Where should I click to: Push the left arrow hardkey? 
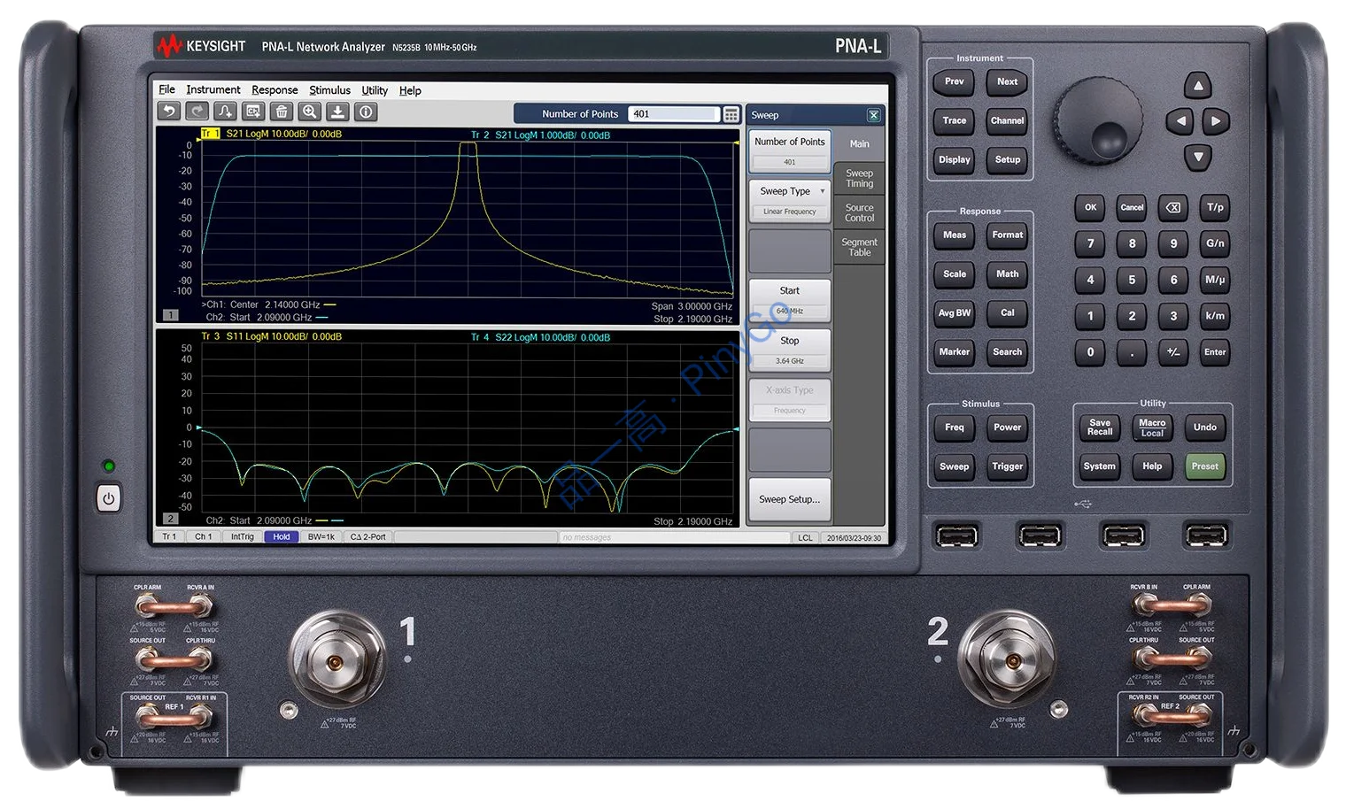[x=1179, y=121]
